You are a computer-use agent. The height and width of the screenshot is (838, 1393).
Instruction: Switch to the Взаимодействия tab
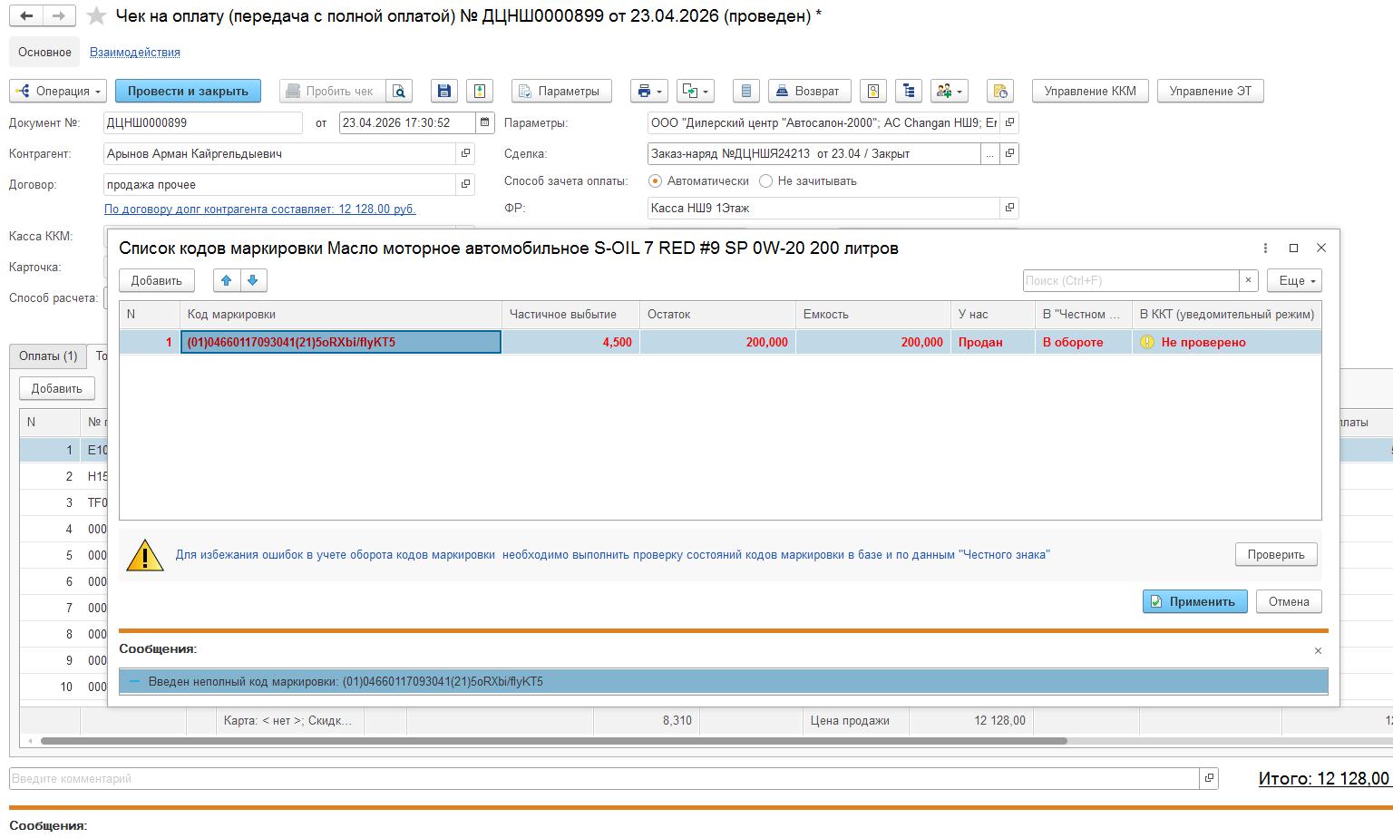[x=134, y=52]
